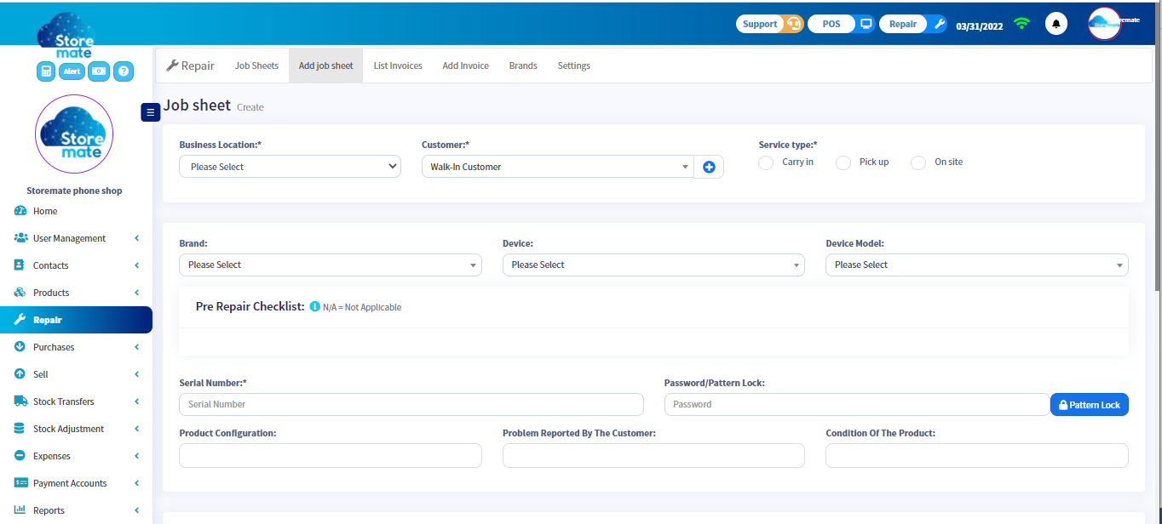The width and height of the screenshot is (1162, 524).
Task: Click the add customer plus button
Action: tap(709, 167)
